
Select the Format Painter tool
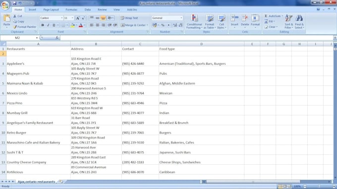coord(24,27)
